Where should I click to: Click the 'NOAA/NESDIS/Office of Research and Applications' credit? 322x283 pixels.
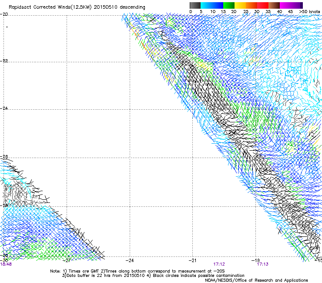point(256,280)
